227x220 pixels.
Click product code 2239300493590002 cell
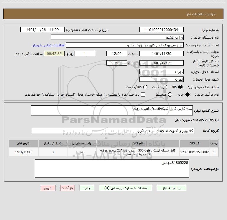[195, 152]
